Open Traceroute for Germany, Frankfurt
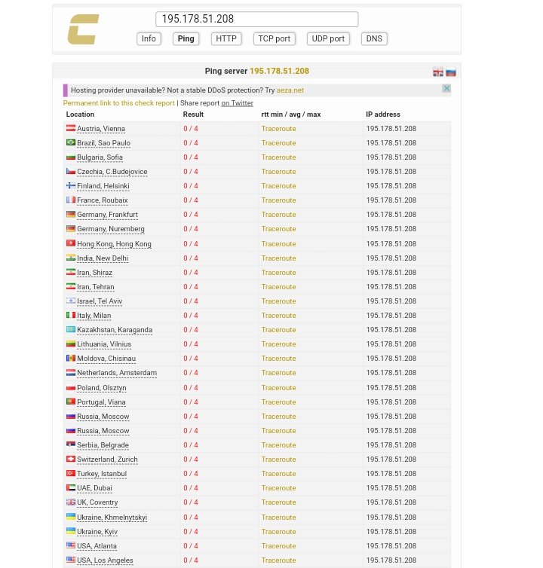 tap(278, 215)
